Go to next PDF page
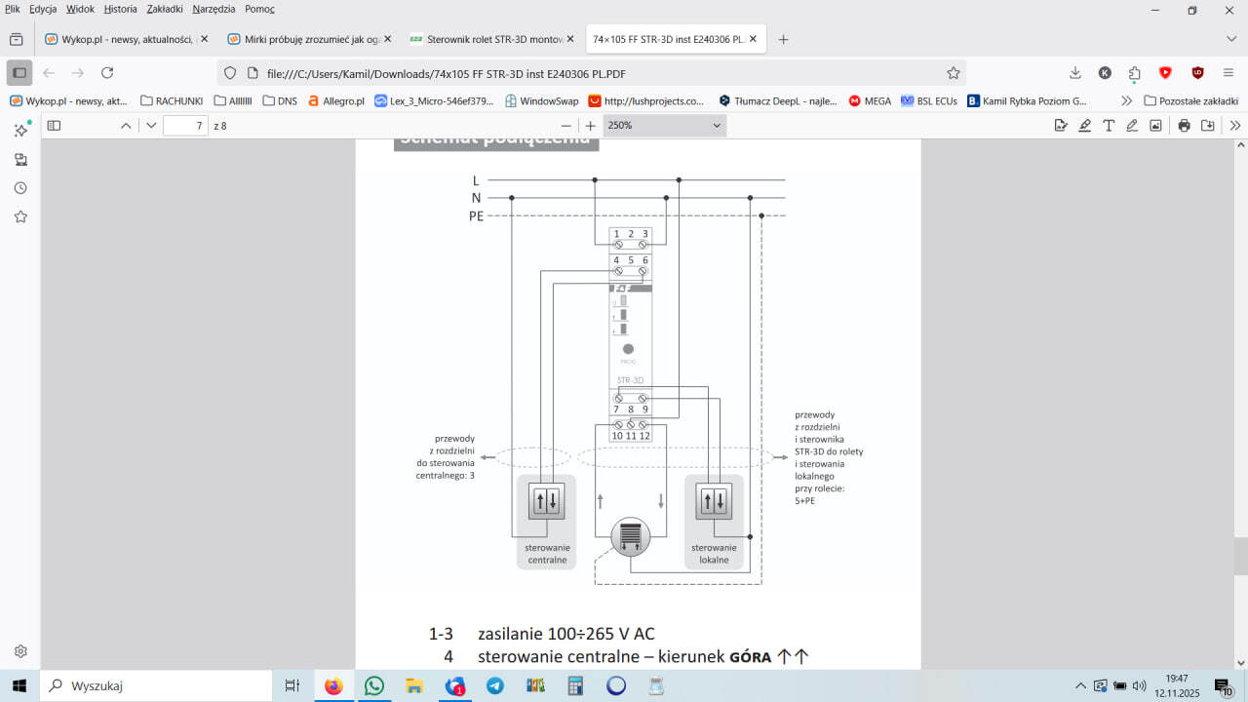The width and height of the screenshot is (1248, 702). tap(151, 126)
